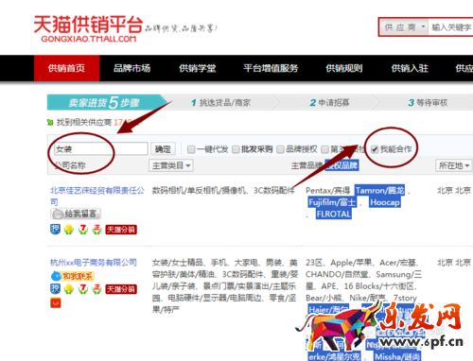Click the Fujifilm/富士 brand tag
Screen dimensions: 473x361
click(x=332, y=202)
